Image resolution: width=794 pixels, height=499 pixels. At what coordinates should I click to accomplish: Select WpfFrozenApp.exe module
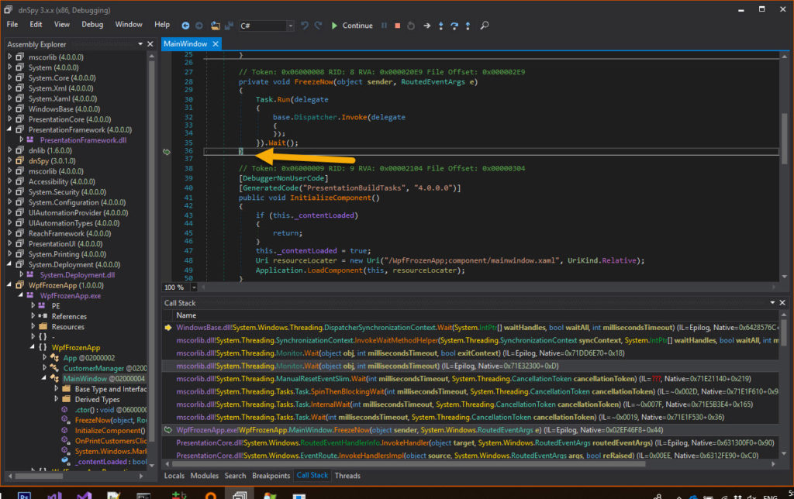(x=71, y=295)
